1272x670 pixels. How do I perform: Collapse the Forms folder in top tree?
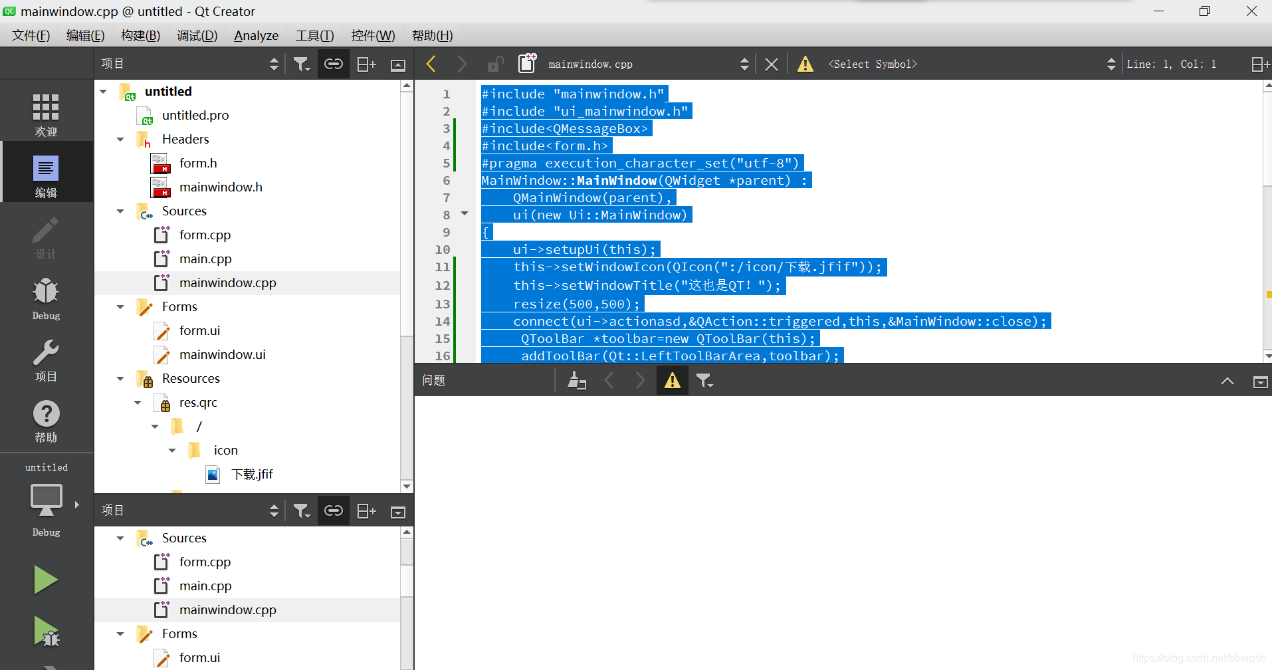pyautogui.click(x=120, y=307)
